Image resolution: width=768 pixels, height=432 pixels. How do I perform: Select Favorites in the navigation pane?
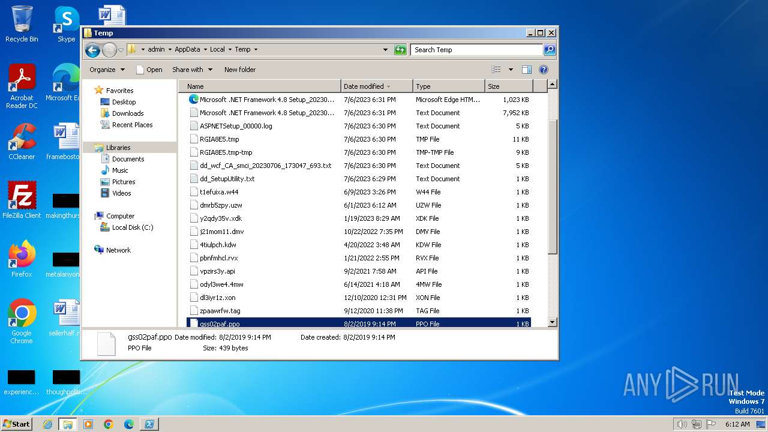(x=119, y=91)
